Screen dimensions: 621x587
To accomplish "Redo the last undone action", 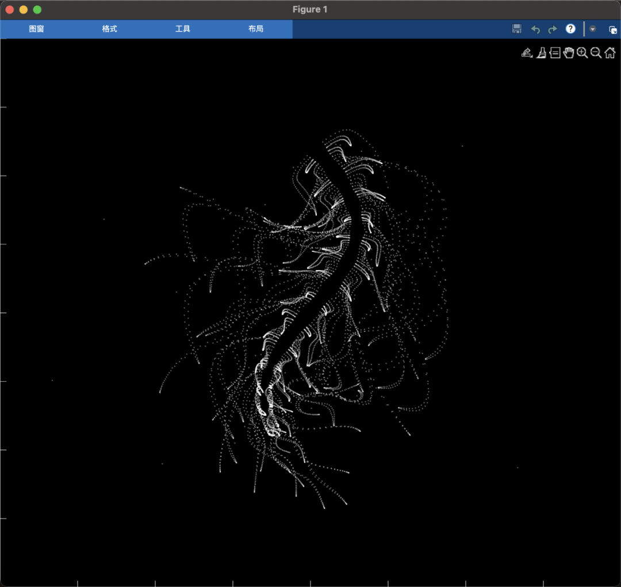I will (x=553, y=29).
